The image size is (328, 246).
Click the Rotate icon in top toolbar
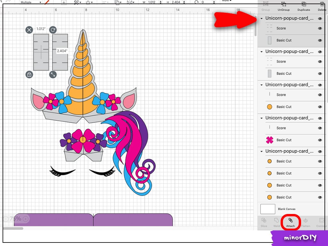196,2
